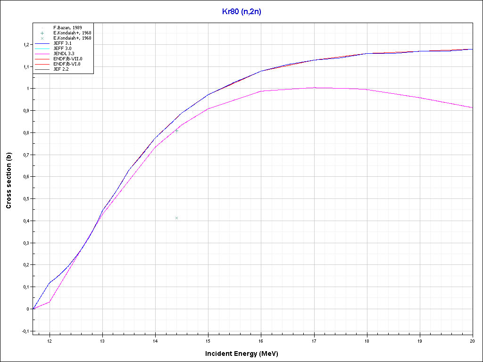Click the ENDF/B-VII.0 red line sample
Screen dimensions: 483x362
42,59
